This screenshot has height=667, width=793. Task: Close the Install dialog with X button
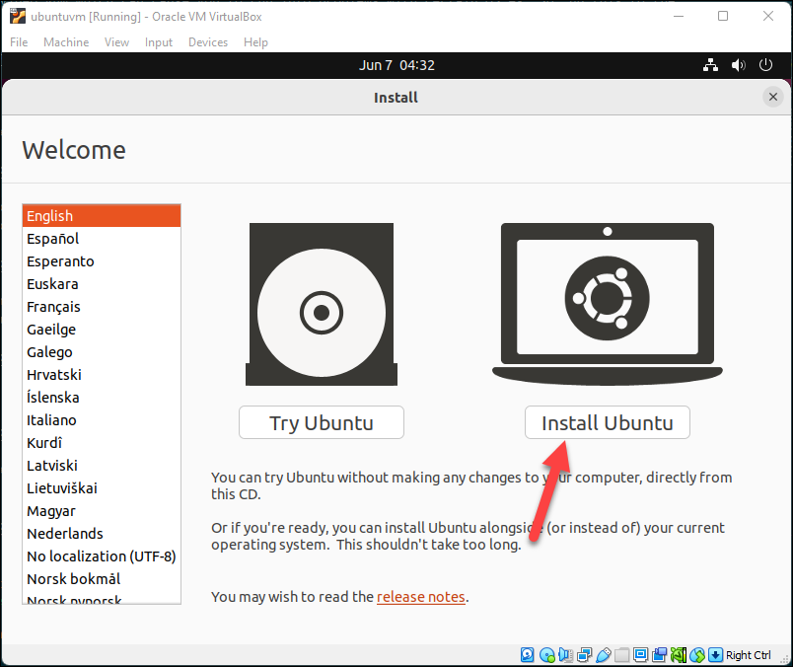tap(773, 97)
